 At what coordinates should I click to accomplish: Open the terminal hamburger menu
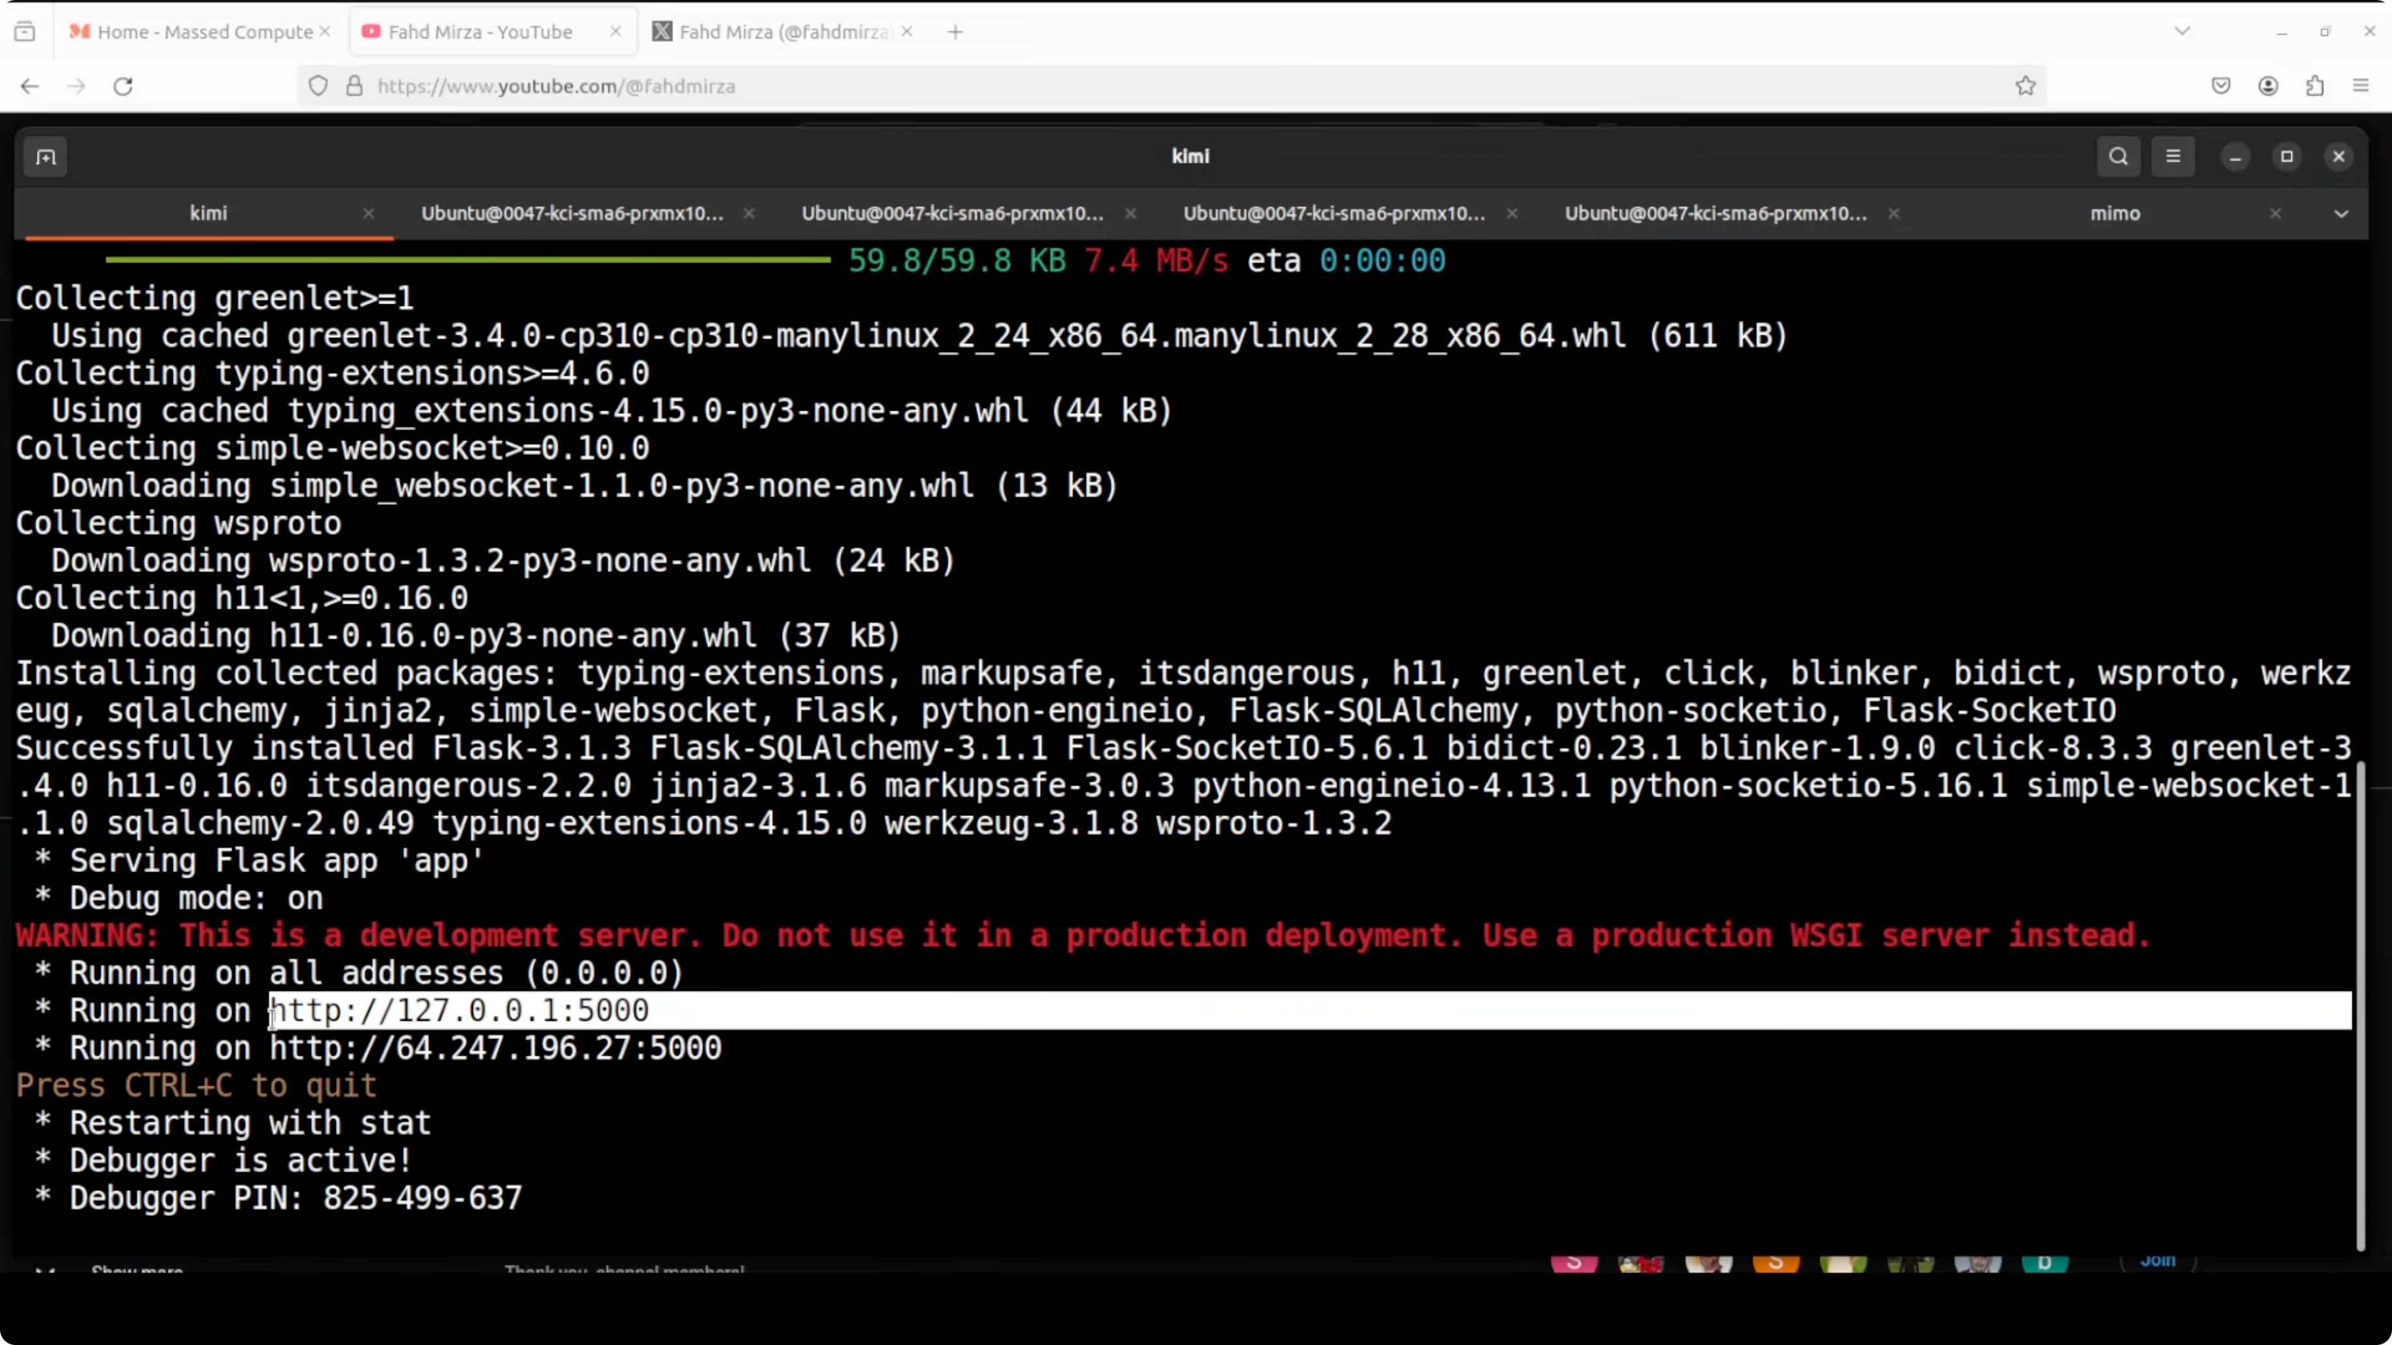click(2173, 156)
